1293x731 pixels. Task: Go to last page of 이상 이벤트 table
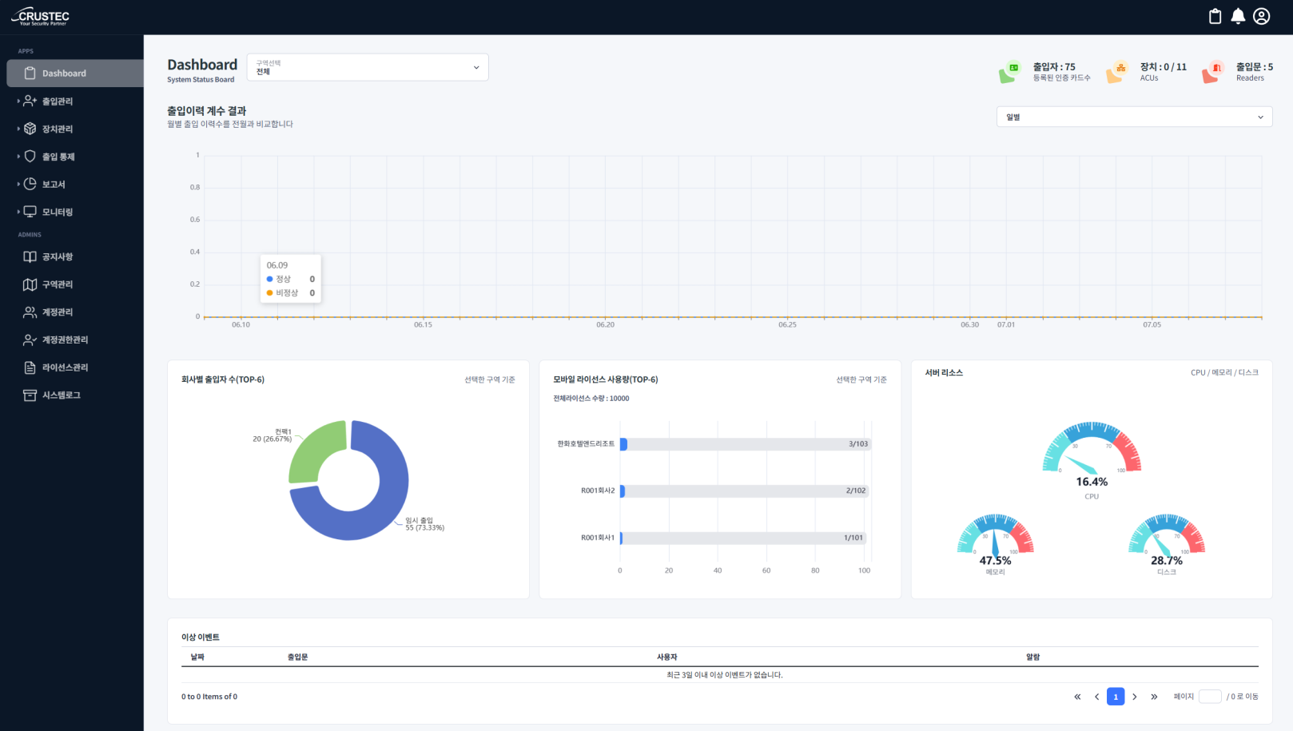click(x=1154, y=697)
